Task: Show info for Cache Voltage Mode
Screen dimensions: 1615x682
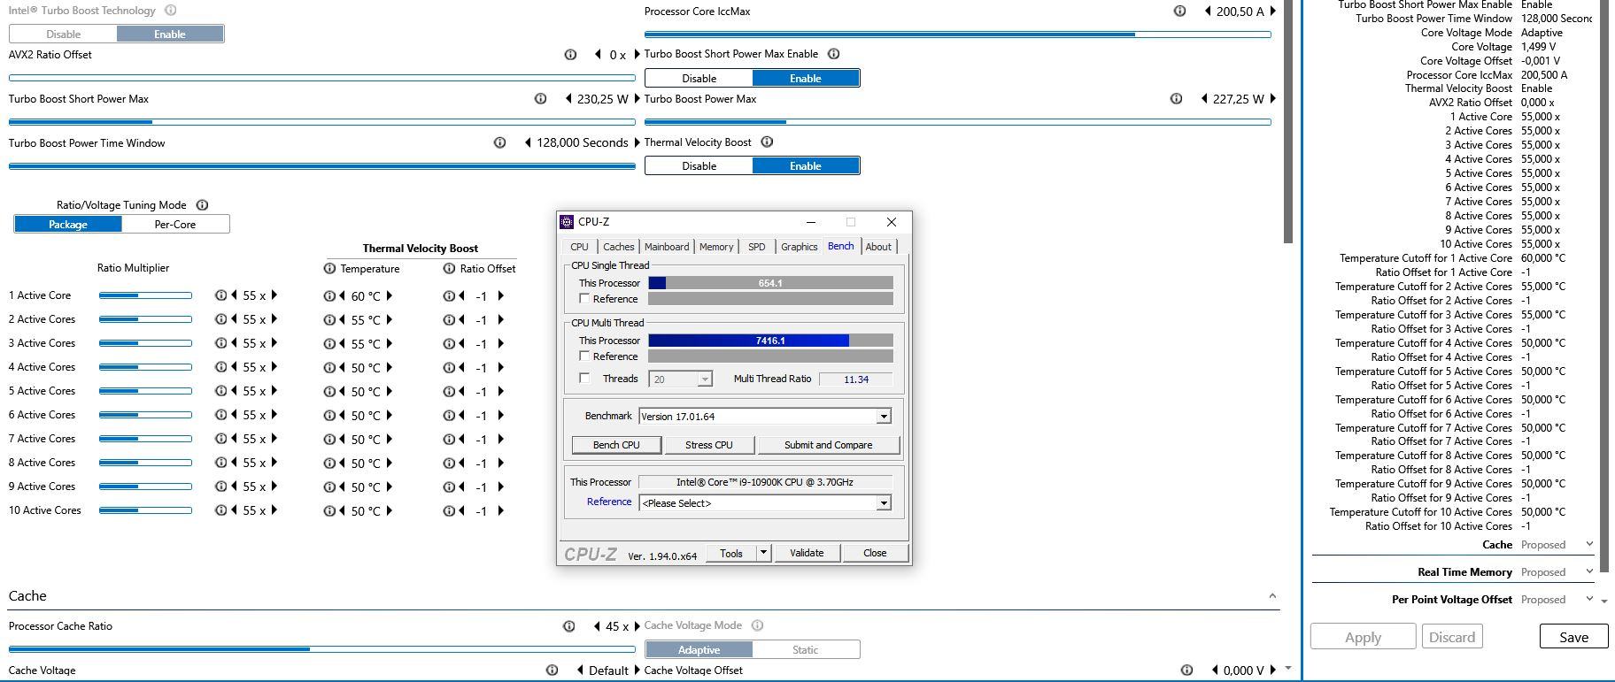Action: (757, 625)
